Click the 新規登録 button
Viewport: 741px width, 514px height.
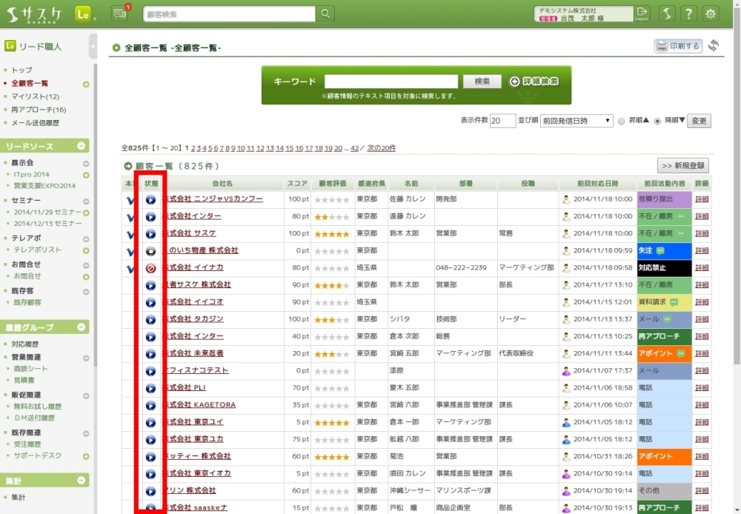coord(682,166)
